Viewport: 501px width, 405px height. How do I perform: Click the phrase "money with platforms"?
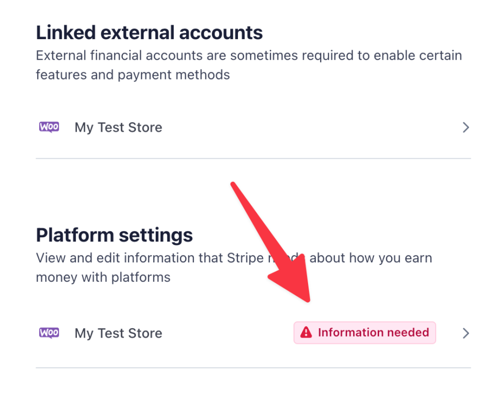point(103,277)
